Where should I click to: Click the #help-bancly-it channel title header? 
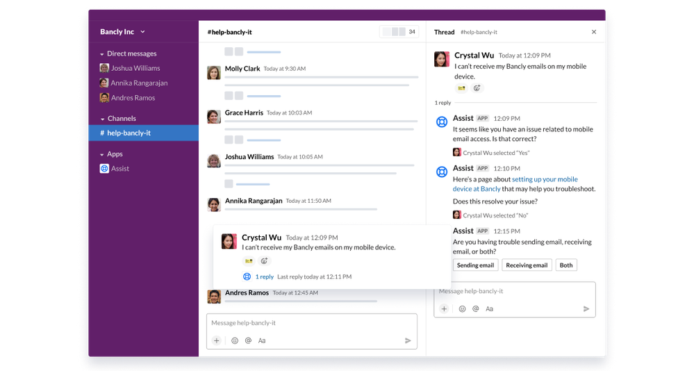(230, 32)
